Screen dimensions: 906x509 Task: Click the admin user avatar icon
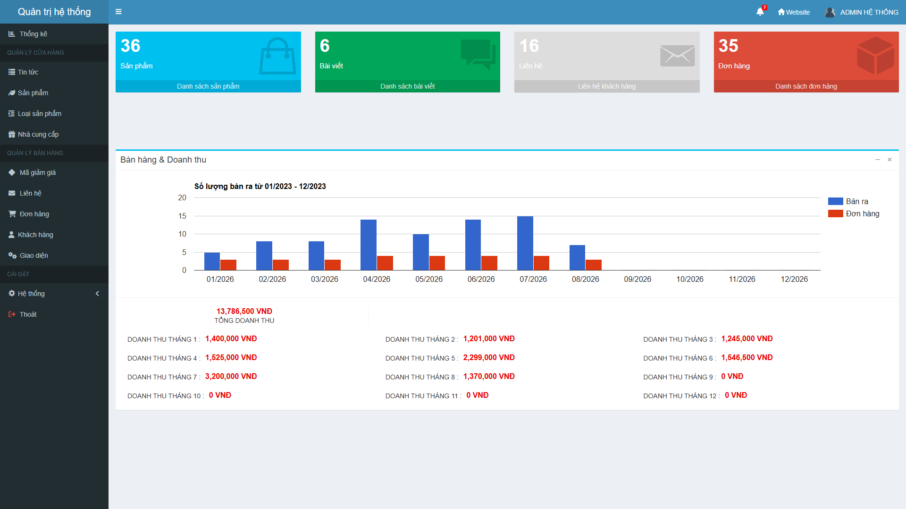830,12
